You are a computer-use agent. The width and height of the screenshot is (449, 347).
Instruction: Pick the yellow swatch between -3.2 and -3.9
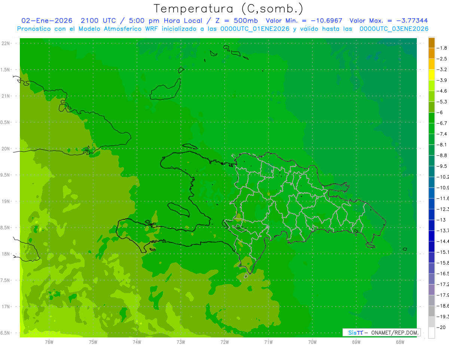(x=431, y=75)
